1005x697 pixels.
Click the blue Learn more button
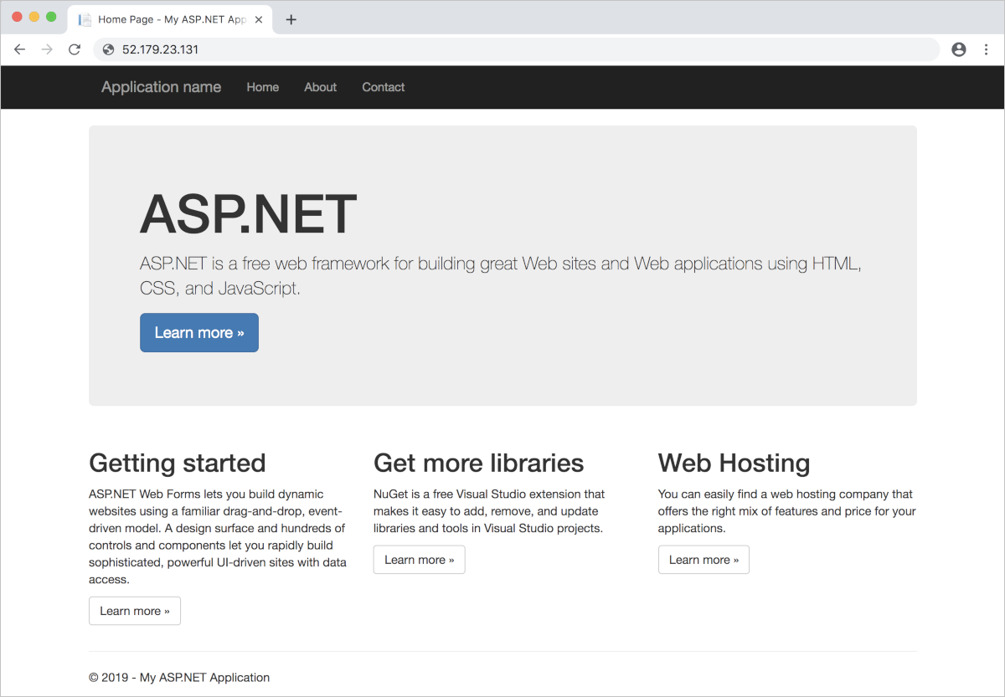(x=198, y=332)
